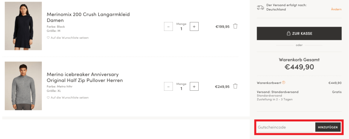
Task: Click the heart icon for Langarmkleid
Action: (x=48, y=38)
